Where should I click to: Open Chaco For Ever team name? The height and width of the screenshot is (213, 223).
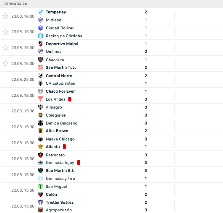[x=60, y=91]
